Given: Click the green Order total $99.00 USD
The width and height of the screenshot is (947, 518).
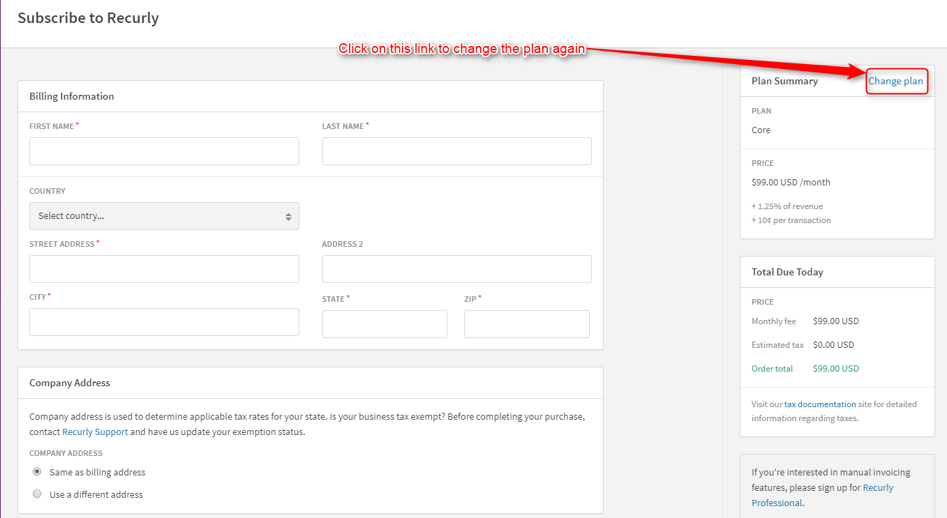Looking at the screenshot, I should point(836,369).
